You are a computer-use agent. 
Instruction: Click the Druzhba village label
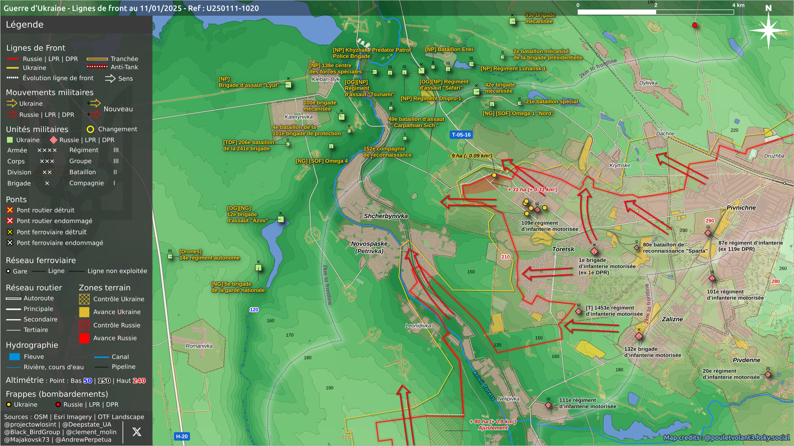(x=774, y=156)
